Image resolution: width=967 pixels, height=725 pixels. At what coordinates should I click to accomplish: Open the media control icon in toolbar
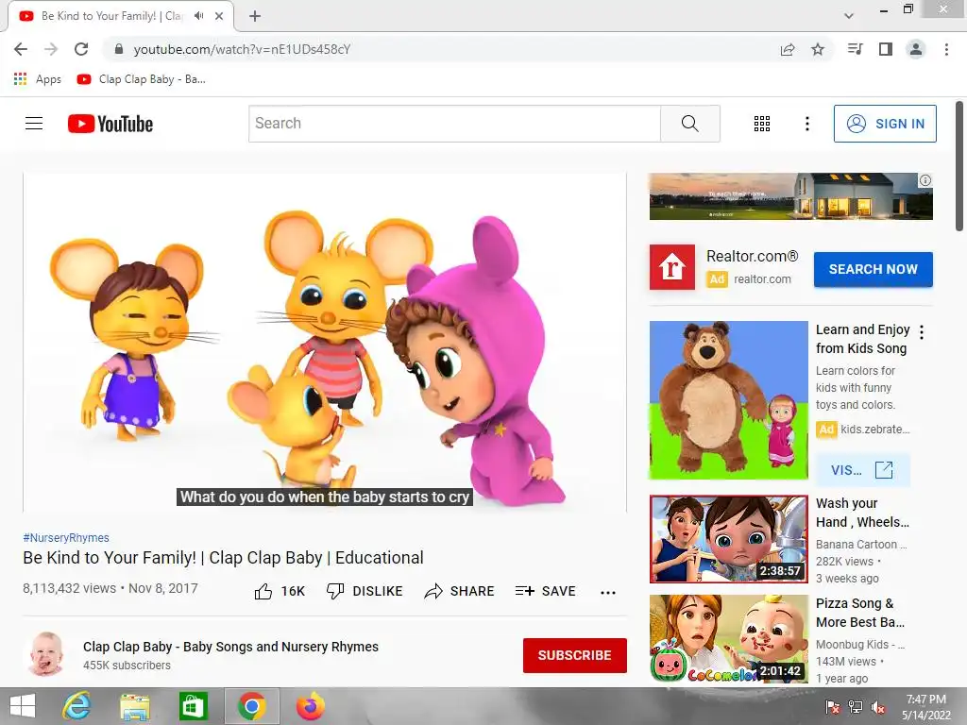[856, 49]
